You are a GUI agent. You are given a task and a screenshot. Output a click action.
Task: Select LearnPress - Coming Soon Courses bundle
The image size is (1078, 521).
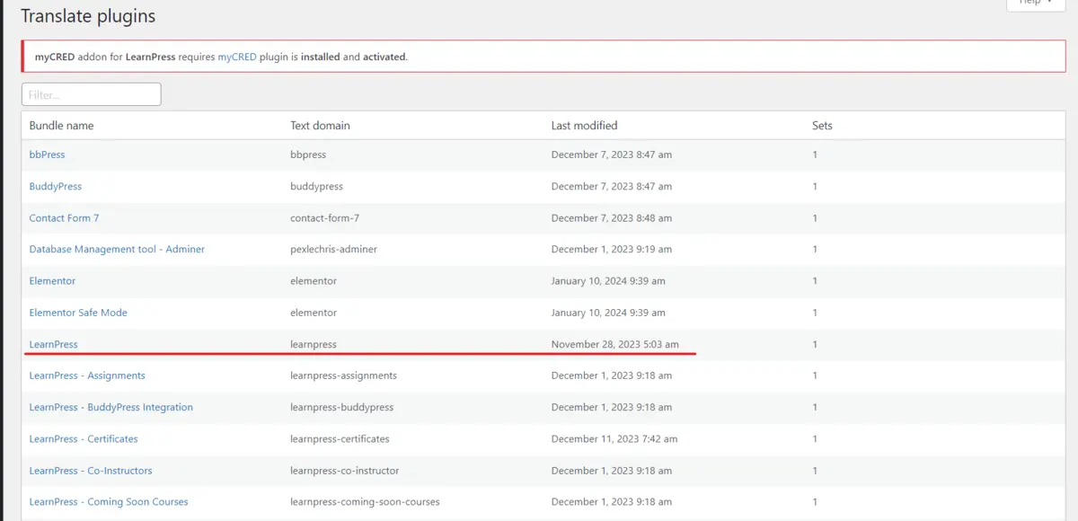[x=109, y=502]
